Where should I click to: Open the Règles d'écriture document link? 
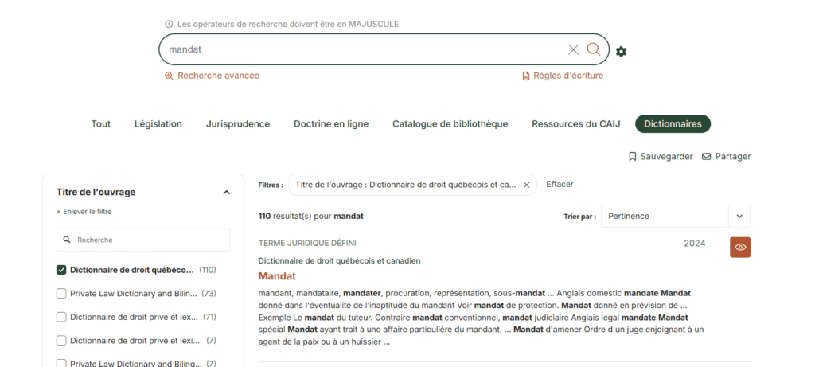563,76
